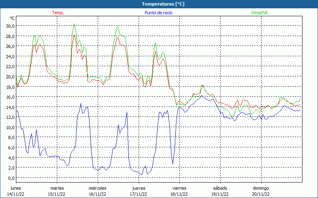Click the 8,0 y-axis value

tap(11, 137)
